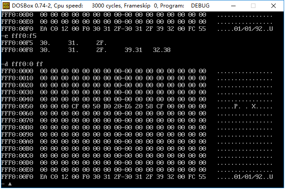Click address FFF0:00C0 row

(17, 156)
